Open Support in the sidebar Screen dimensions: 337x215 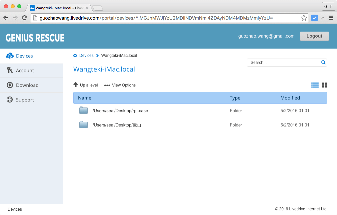pos(25,100)
